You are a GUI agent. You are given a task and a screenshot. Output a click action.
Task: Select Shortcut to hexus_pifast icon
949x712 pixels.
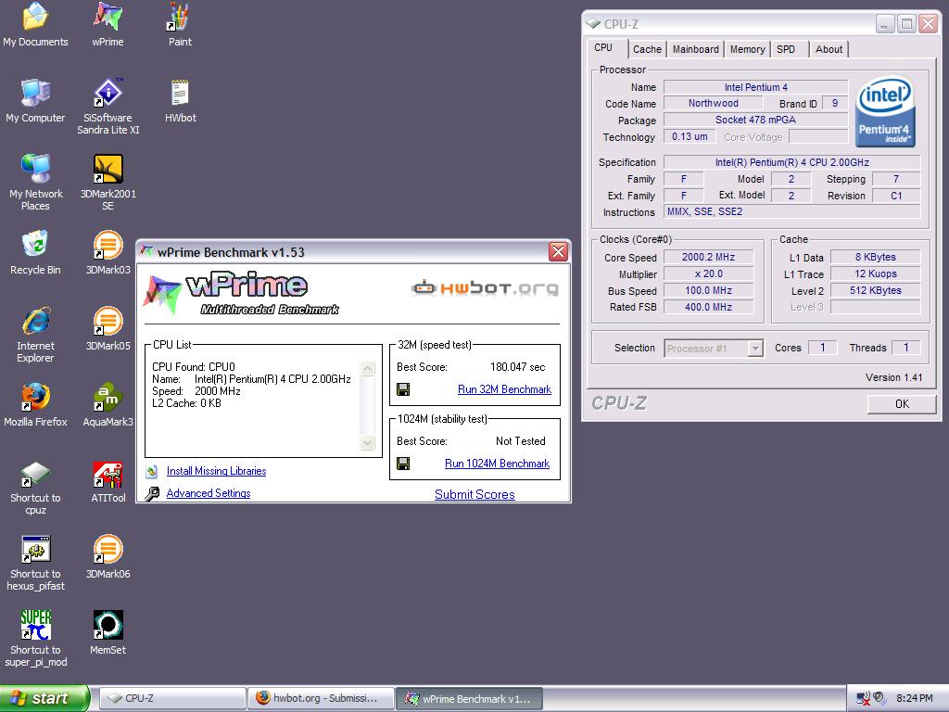point(35,563)
